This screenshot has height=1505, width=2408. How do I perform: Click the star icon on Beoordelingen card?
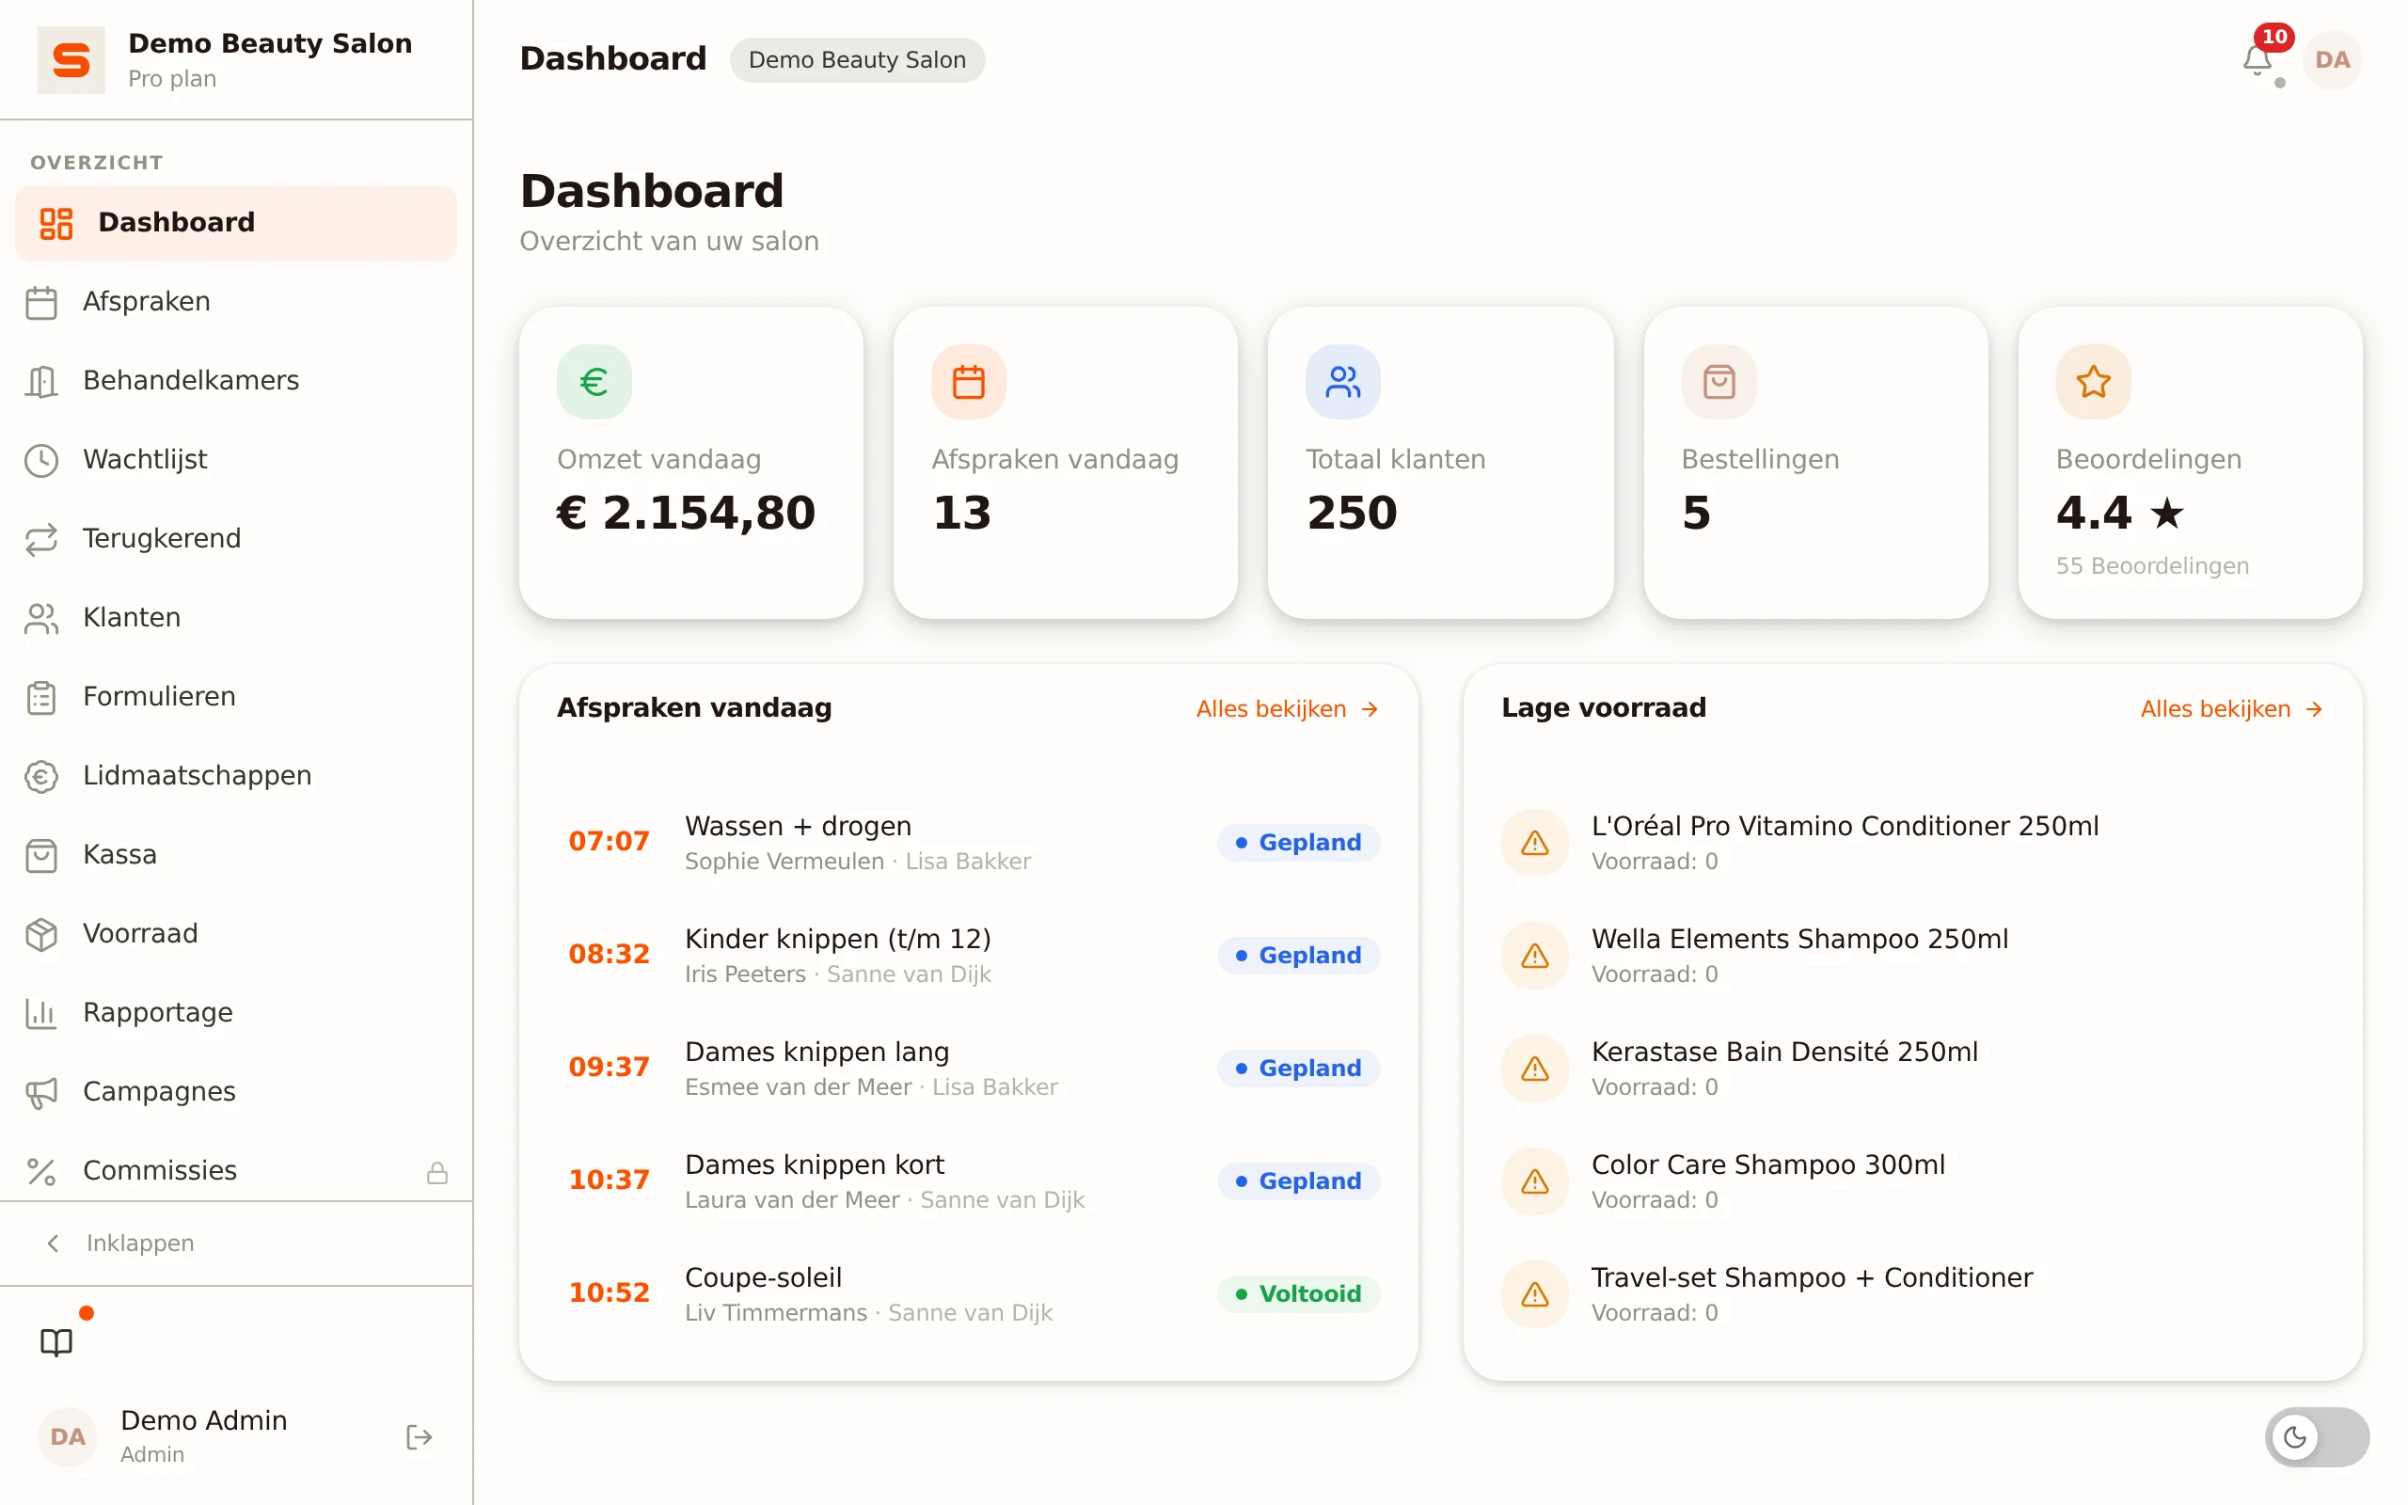point(2093,381)
